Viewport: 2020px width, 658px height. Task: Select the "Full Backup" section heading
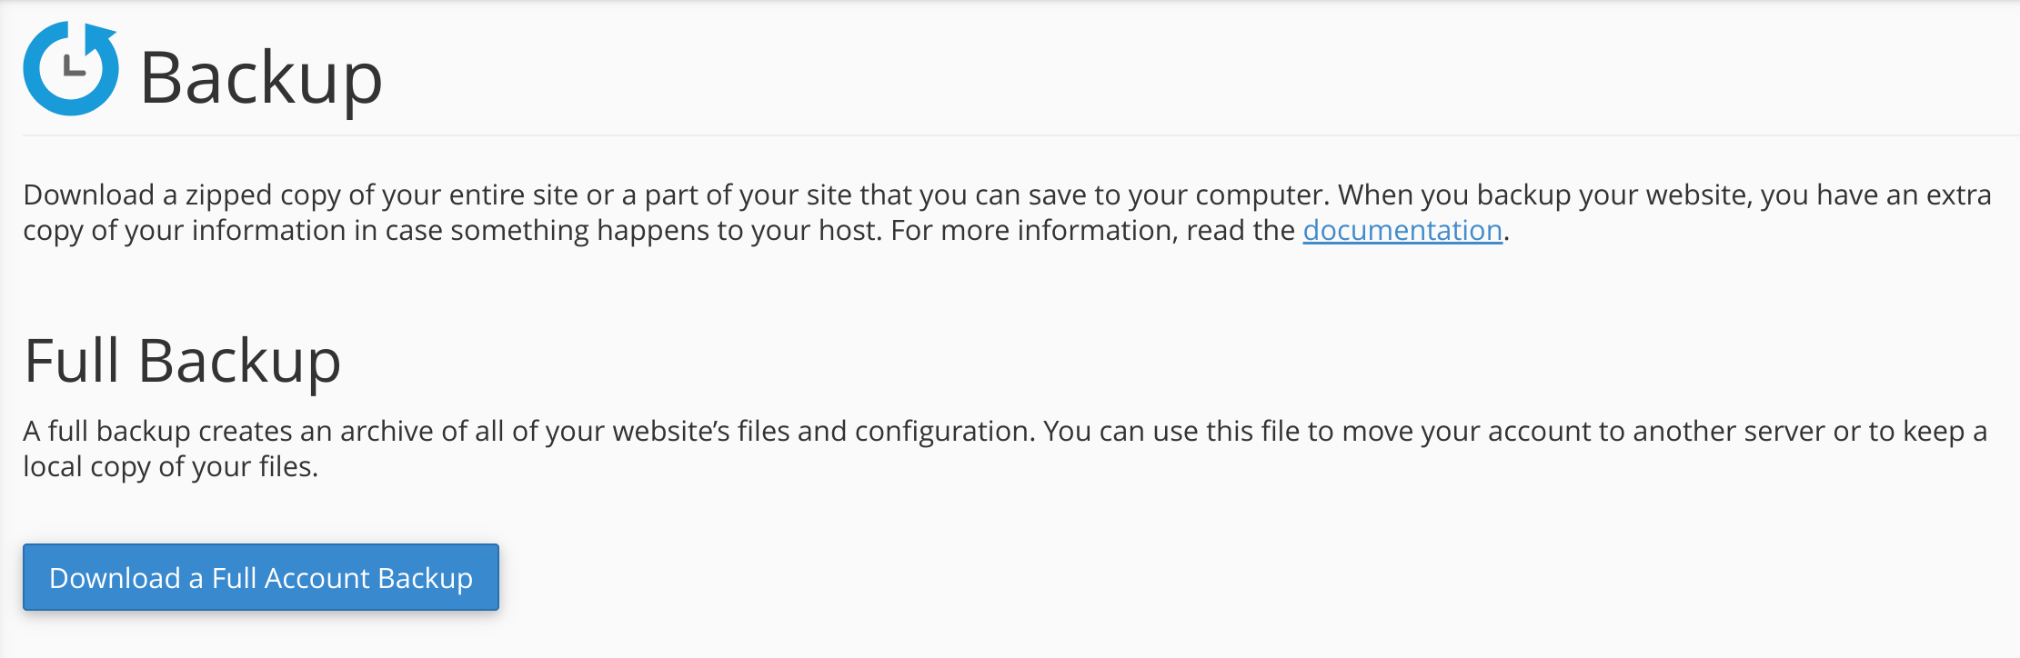coord(182,361)
